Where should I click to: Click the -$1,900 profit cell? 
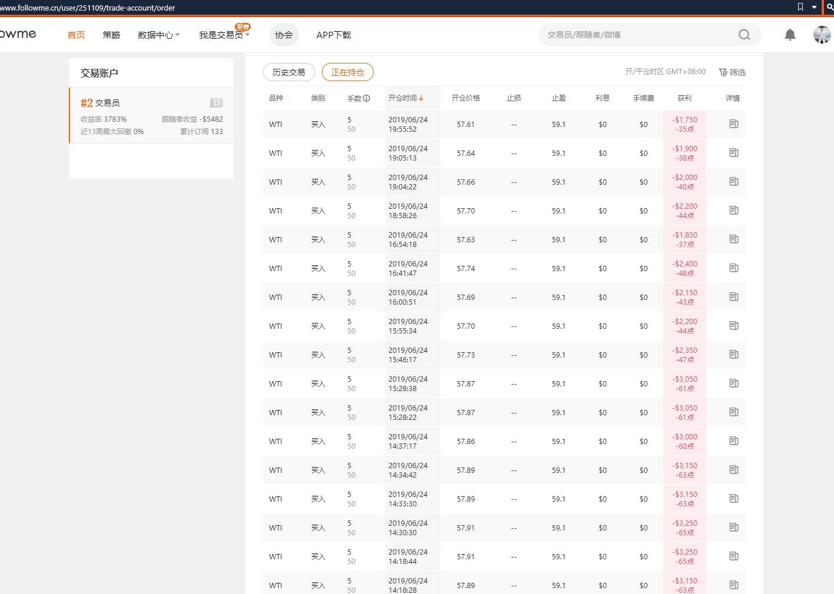[x=685, y=153]
